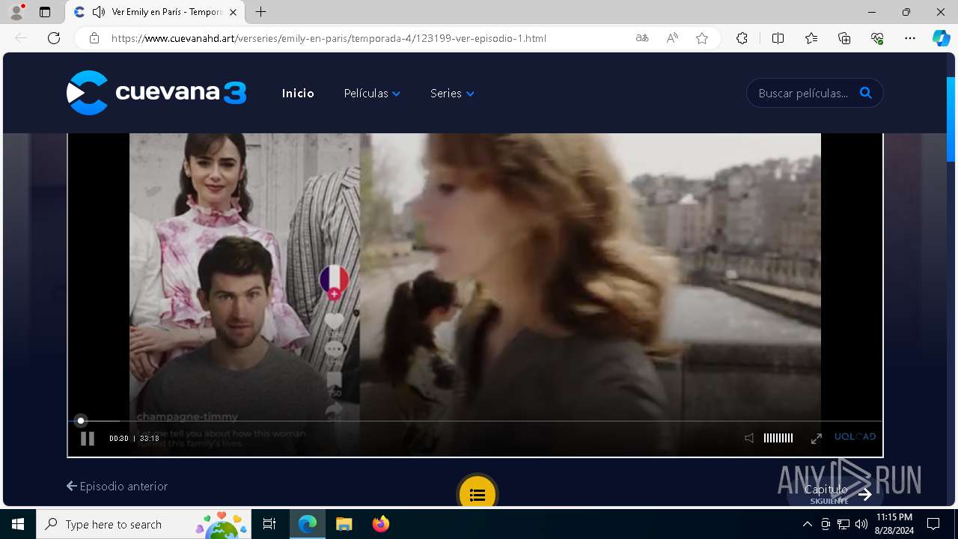The height and width of the screenshot is (539, 958).
Task: Open the network tray icon
Action: point(843,524)
